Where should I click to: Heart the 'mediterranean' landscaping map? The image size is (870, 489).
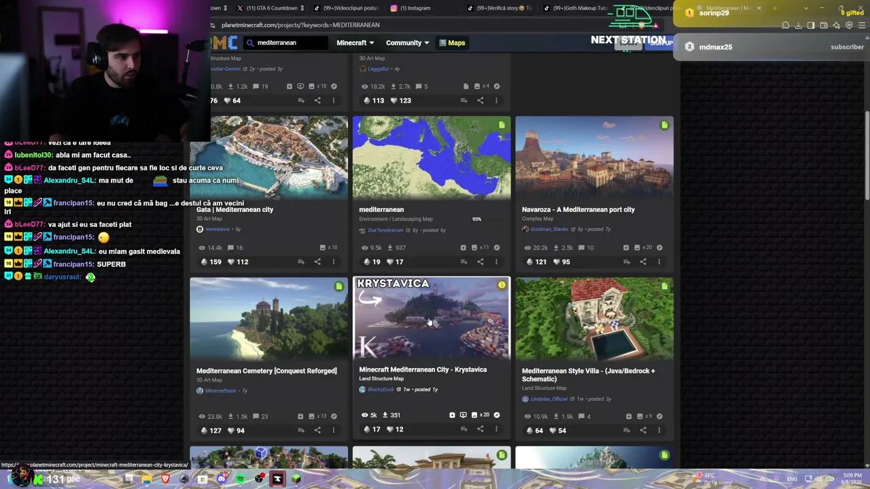[x=390, y=261]
